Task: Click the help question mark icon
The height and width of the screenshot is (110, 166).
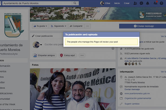Action: 162,3
